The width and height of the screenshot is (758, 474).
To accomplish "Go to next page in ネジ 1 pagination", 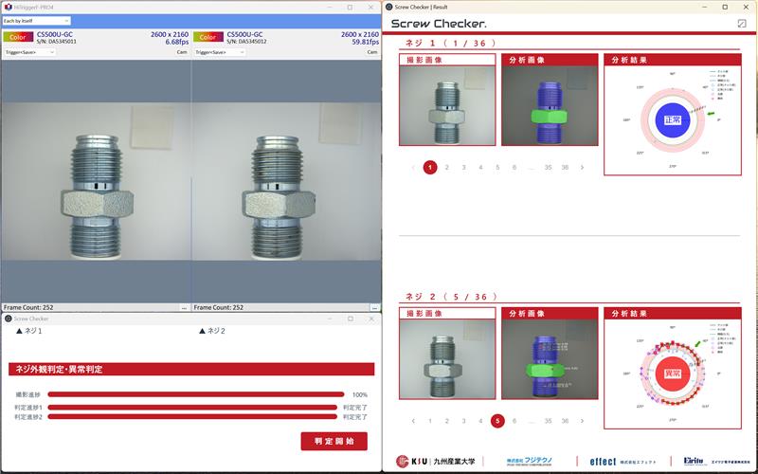I will [582, 168].
